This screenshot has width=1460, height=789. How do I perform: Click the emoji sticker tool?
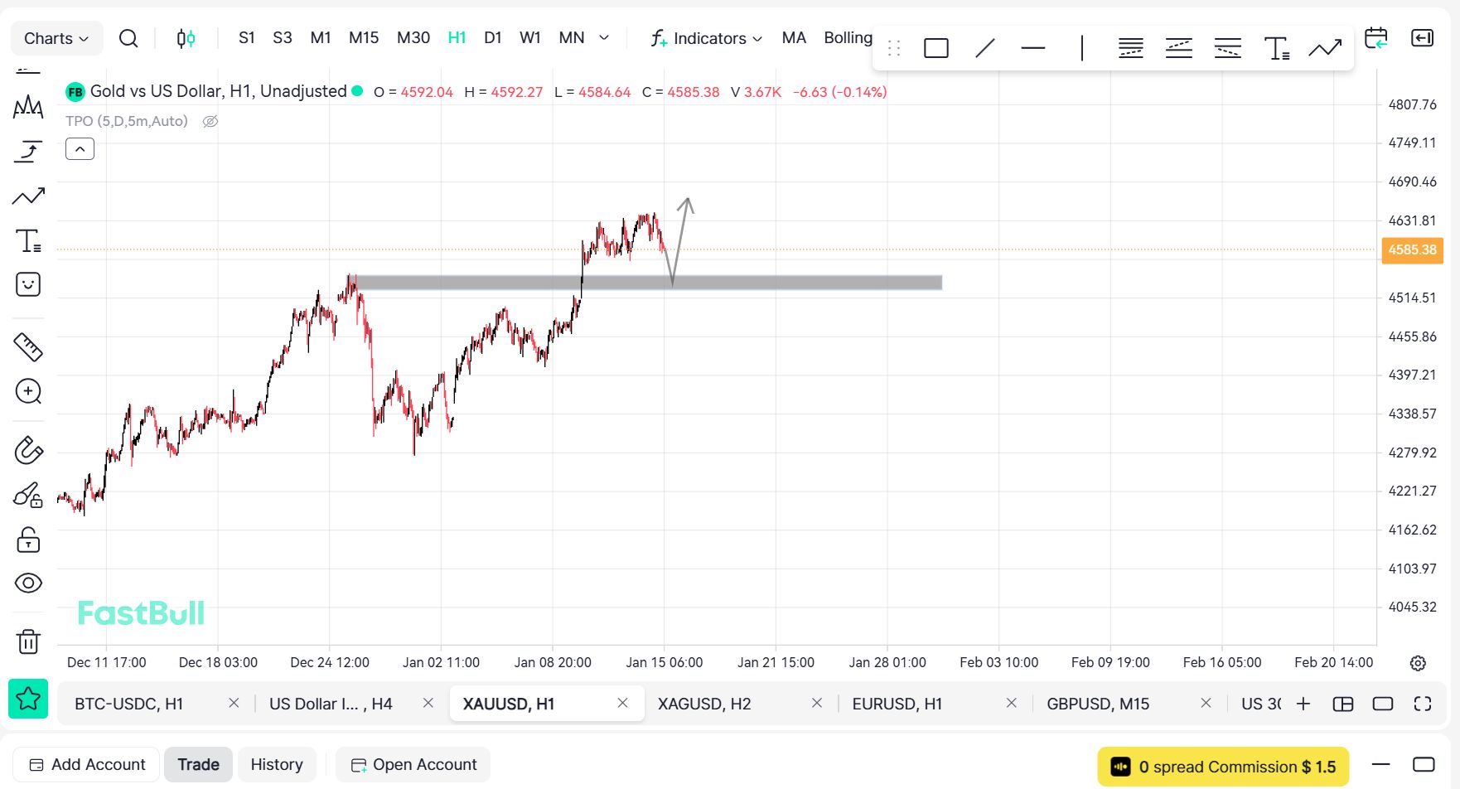pos(28,285)
